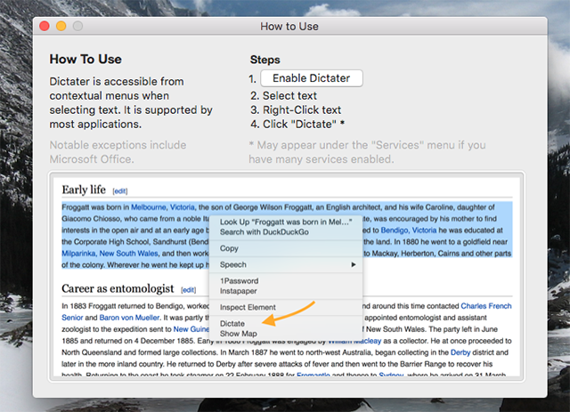Click the Enable Dictater button
The image size is (570, 412).
312,78
